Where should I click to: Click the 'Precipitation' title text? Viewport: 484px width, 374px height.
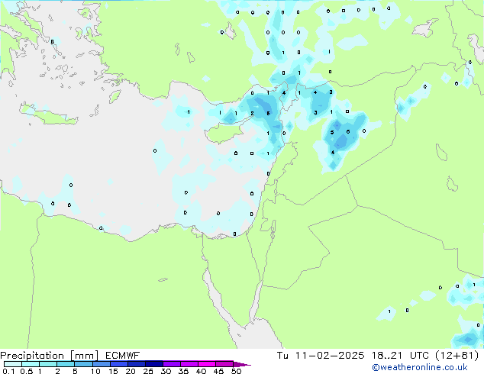click(x=32, y=356)
